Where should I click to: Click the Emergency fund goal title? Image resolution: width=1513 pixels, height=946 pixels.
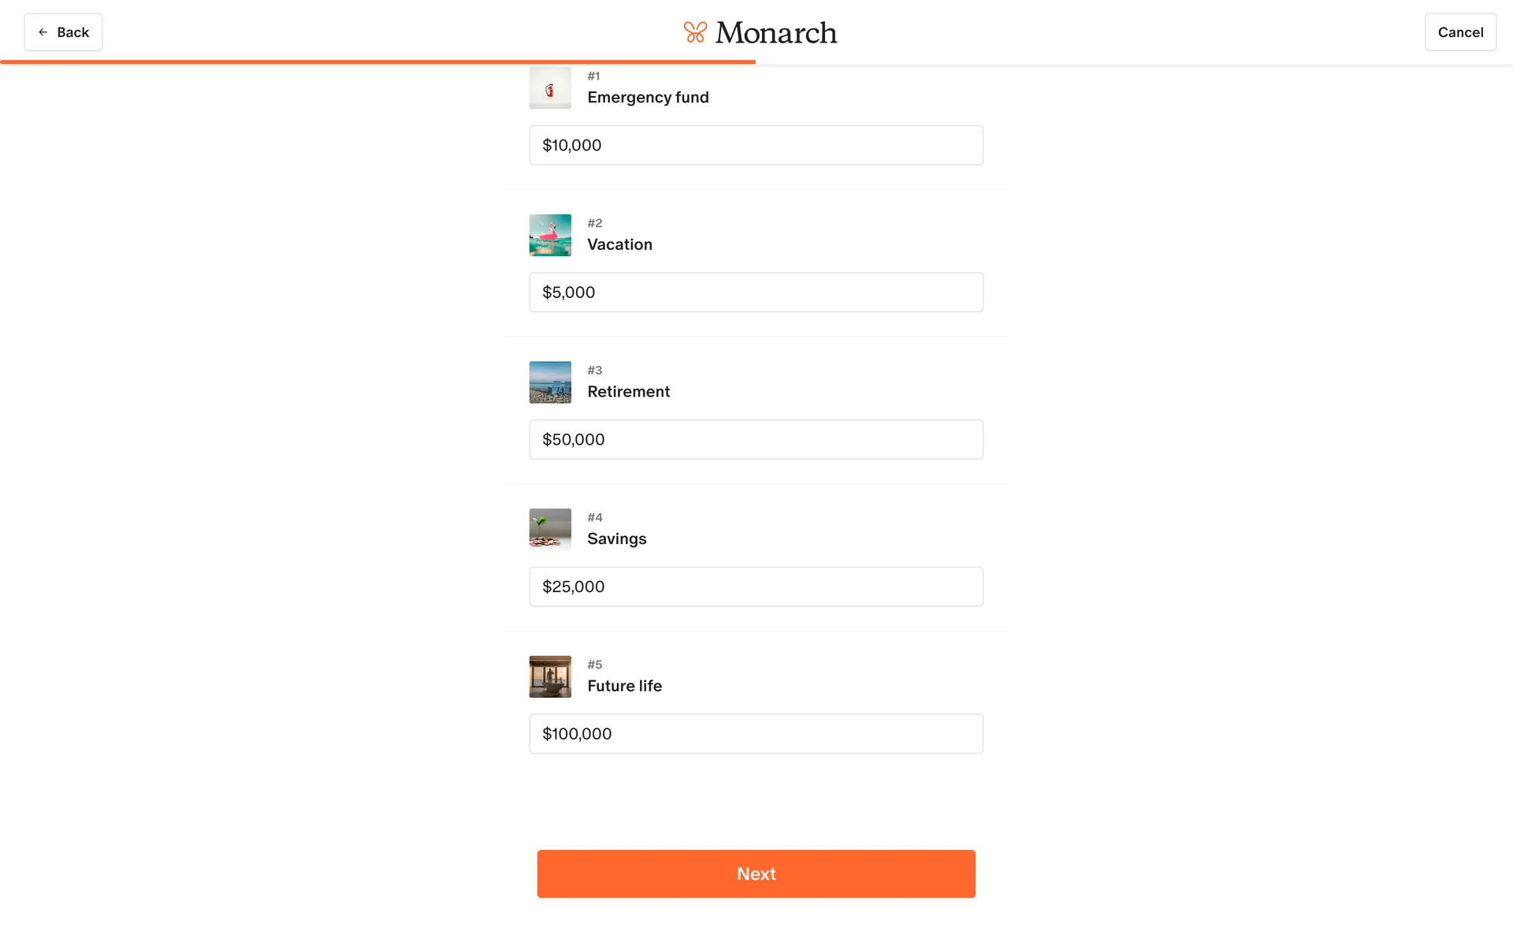coord(648,97)
